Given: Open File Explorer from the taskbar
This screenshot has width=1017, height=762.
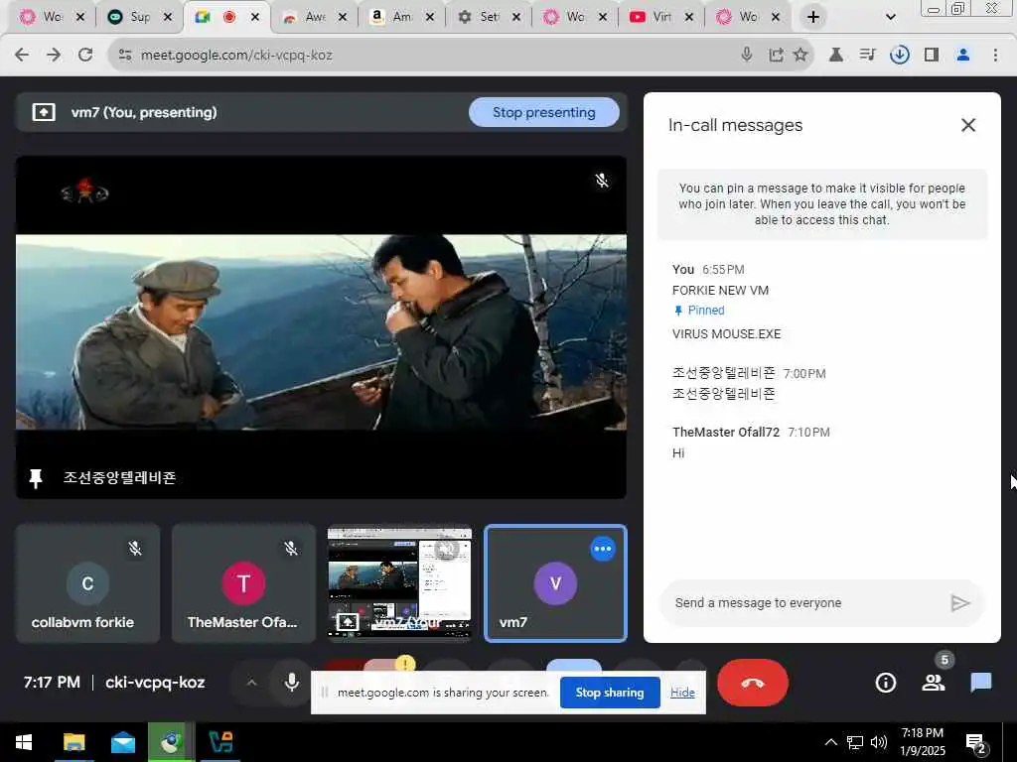Looking at the screenshot, I should [x=73, y=742].
